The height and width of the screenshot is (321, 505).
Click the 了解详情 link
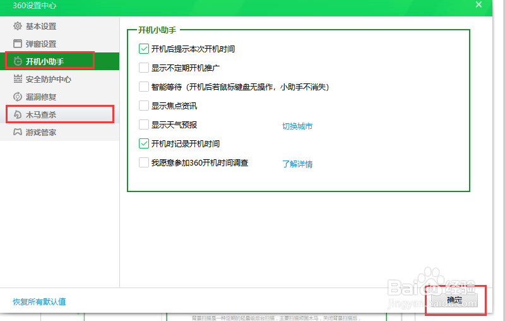click(x=297, y=164)
